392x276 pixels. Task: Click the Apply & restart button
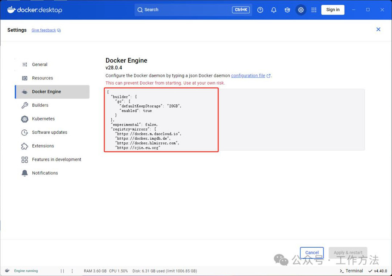(348, 252)
